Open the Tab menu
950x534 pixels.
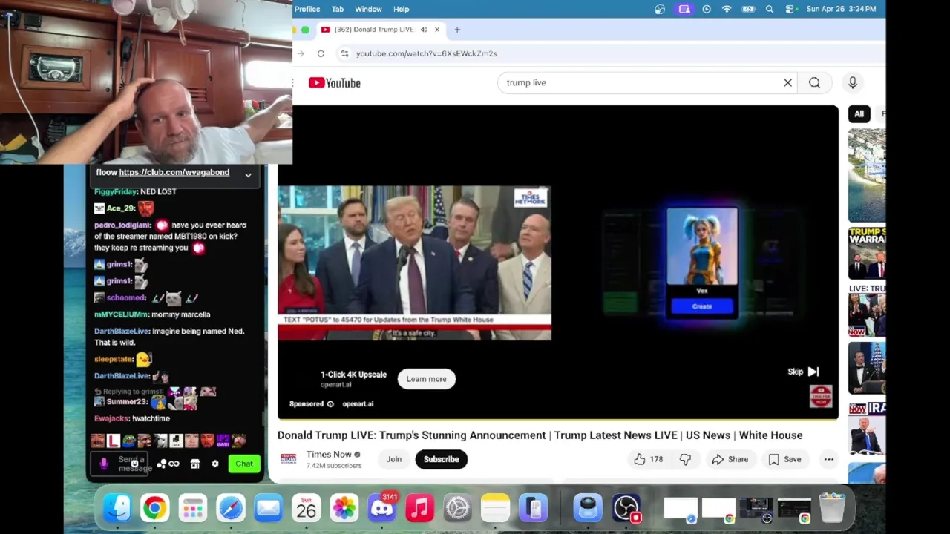coord(338,9)
